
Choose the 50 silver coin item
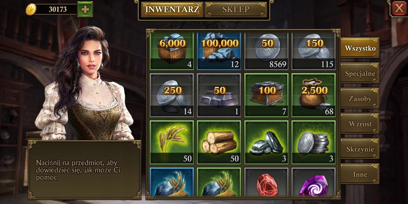pyautogui.click(x=266, y=51)
